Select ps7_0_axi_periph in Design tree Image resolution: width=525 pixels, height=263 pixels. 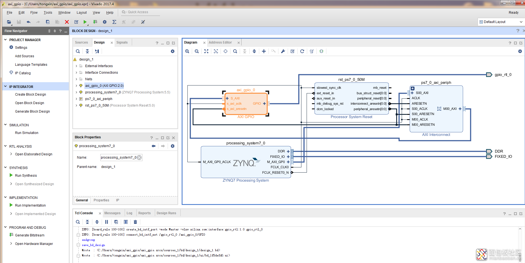pos(99,99)
